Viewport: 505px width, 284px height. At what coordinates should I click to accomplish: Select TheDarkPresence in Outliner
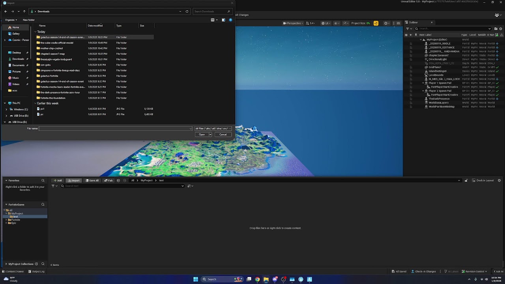click(x=439, y=99)
